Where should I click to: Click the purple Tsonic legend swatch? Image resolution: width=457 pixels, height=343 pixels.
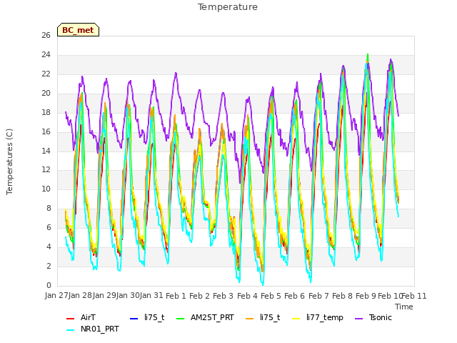tap(359, 318)
